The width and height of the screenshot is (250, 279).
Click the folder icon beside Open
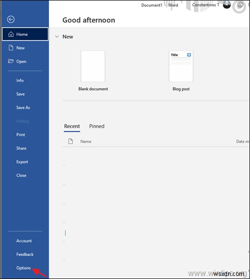(x=10, y=61)
